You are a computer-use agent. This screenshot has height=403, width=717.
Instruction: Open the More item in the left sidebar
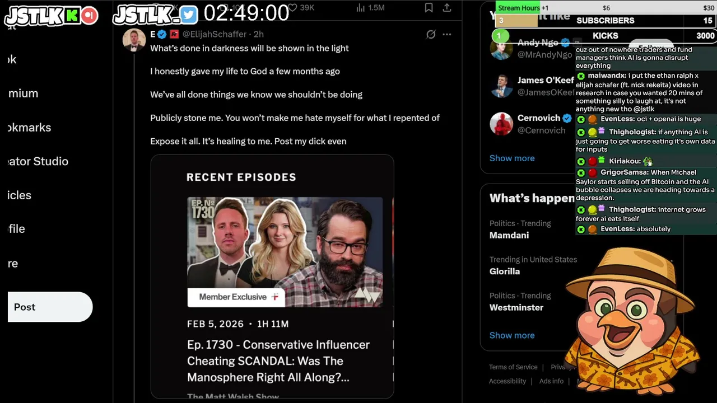click(x=13, y=264)
